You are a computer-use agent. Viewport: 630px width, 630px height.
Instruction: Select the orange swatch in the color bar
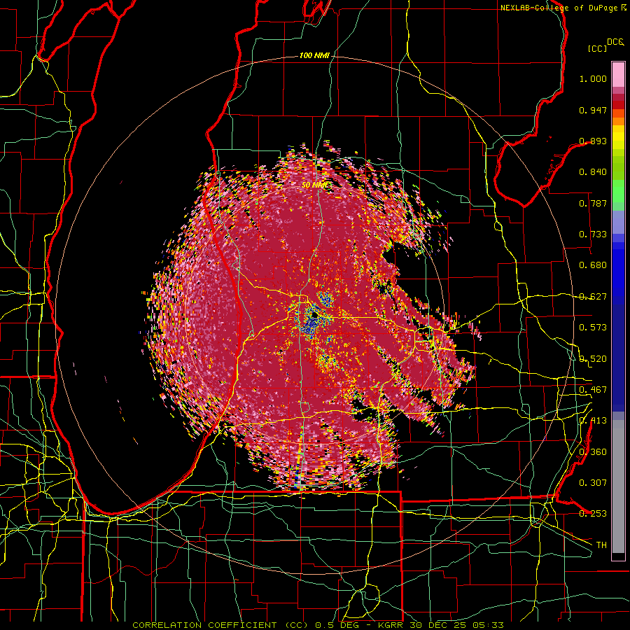[x=618, y=121]
